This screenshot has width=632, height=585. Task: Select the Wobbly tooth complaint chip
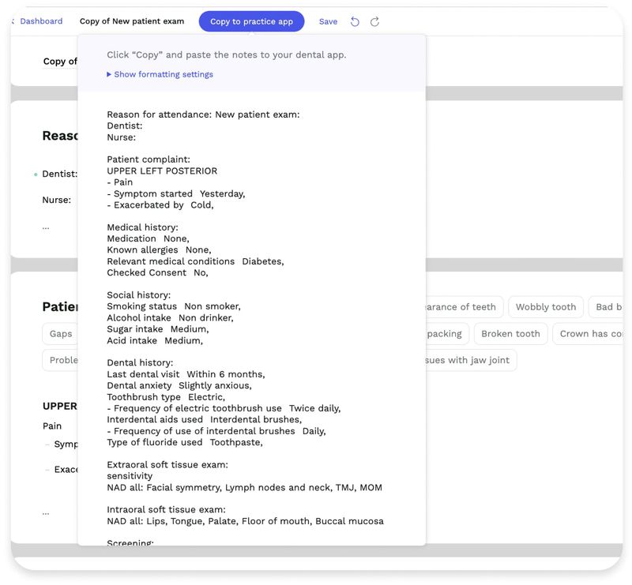pyautogui.click(x=545, y=307)
